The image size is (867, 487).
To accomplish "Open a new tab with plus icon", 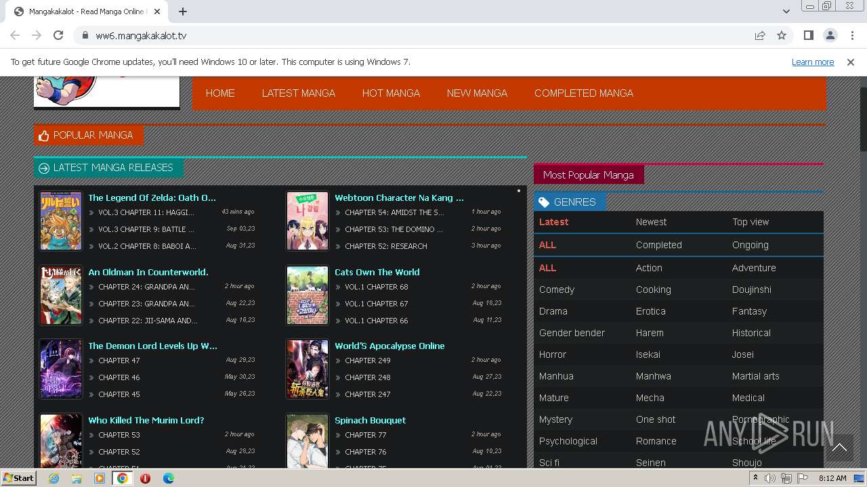I will point(183,11).
